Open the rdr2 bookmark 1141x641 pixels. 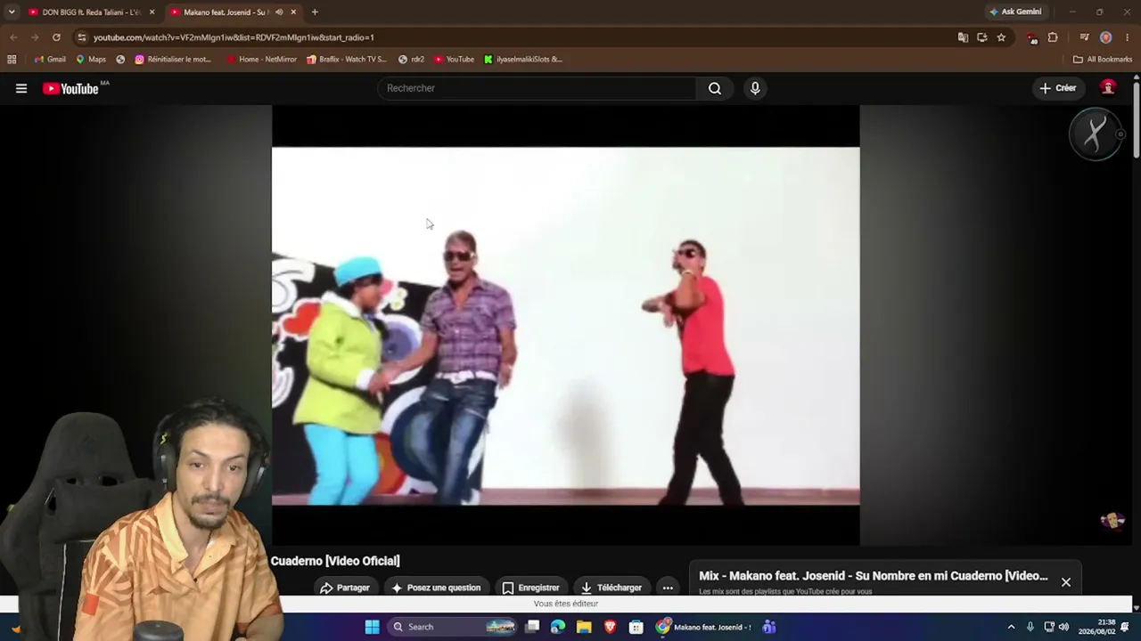[411, 60]
